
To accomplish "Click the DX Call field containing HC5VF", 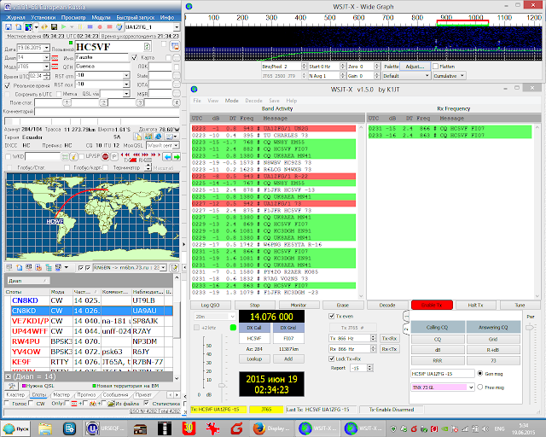I will (254, 338).
